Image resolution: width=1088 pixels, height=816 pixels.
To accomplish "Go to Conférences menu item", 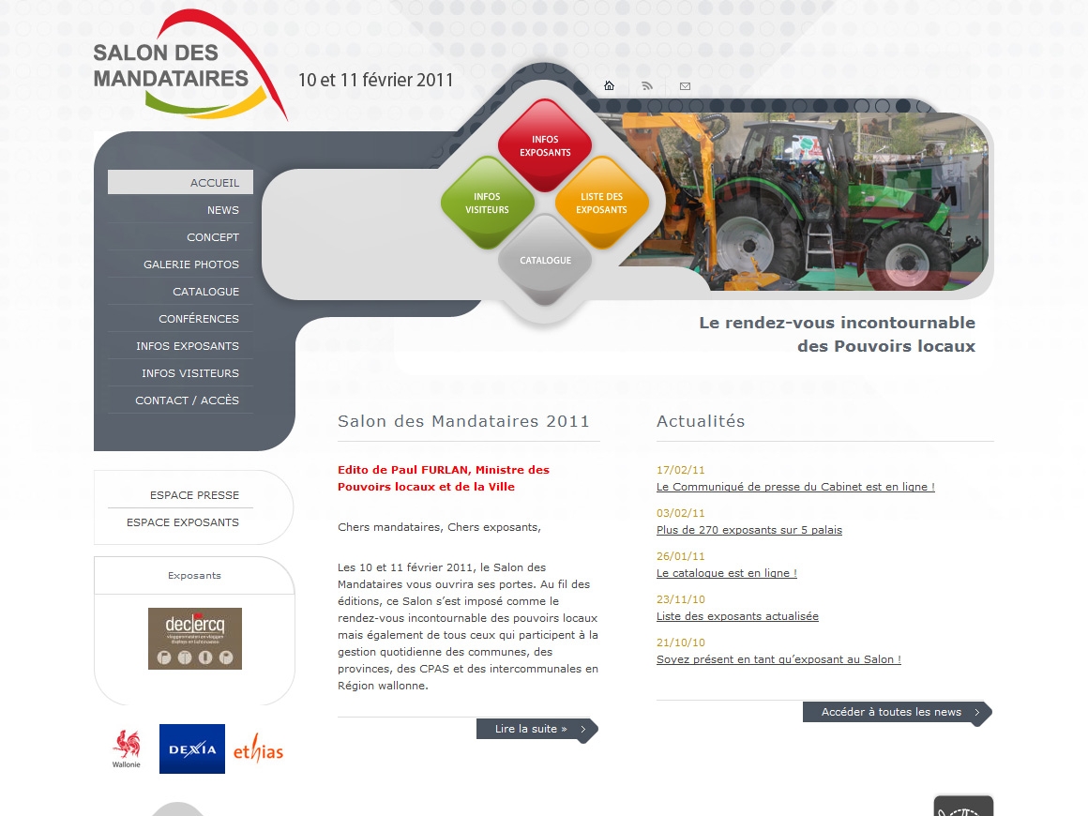I will click(x=199, y=319).
